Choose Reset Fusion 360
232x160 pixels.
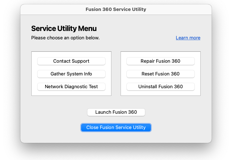click(161, 74)
